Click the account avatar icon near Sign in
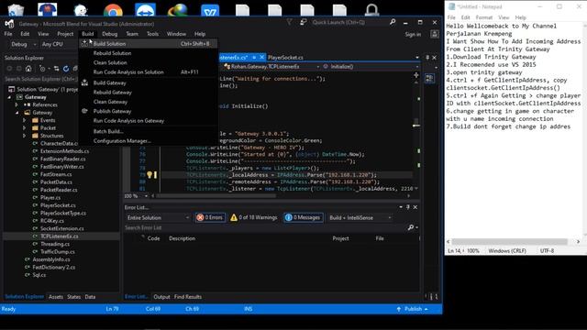Image resolution: width=587 pixels, height=330 pixels. pos(434,34)
